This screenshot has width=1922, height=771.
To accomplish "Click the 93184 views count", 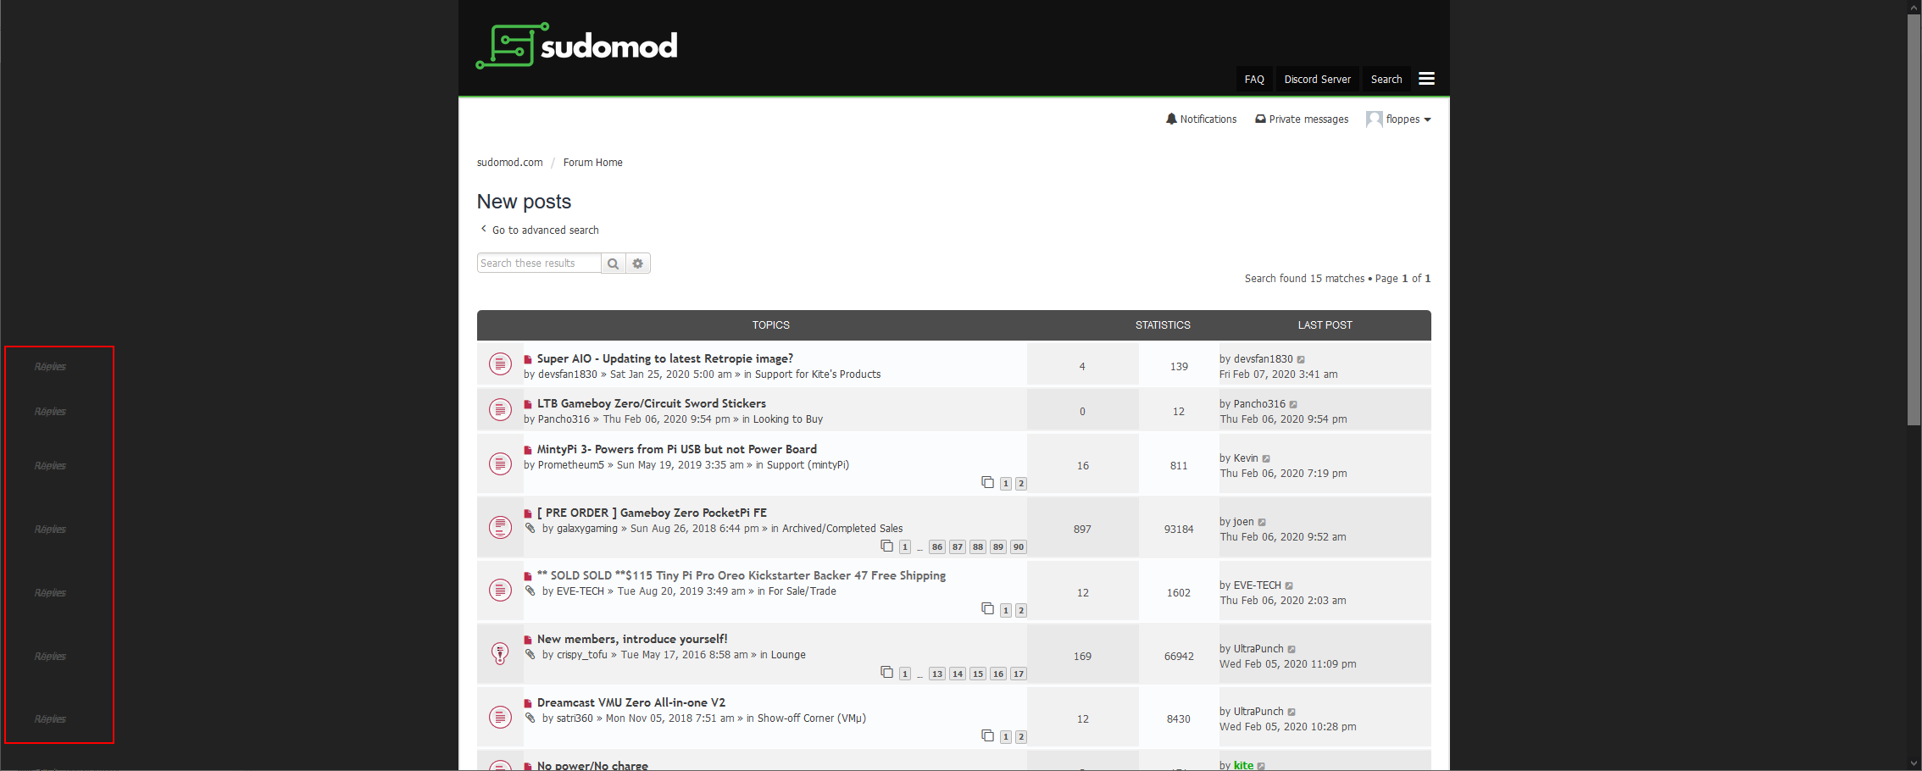I will tap(1179, 530).
